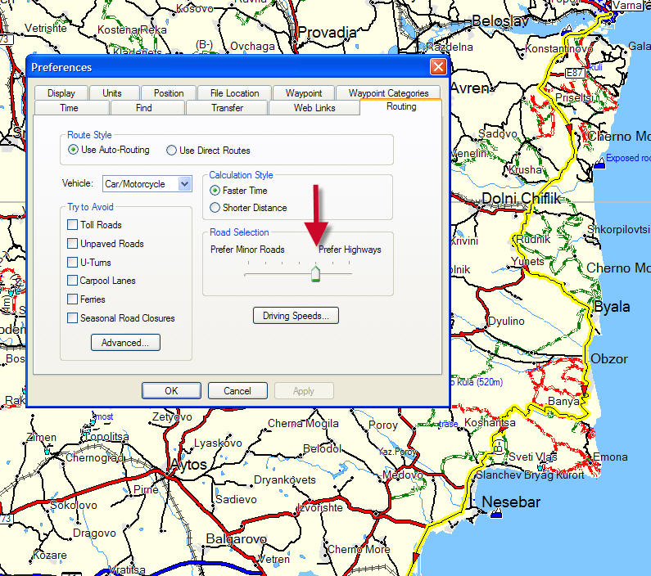651x576 pixels.
Task: Switch to the Transfer tab
Action: [227, 108]
